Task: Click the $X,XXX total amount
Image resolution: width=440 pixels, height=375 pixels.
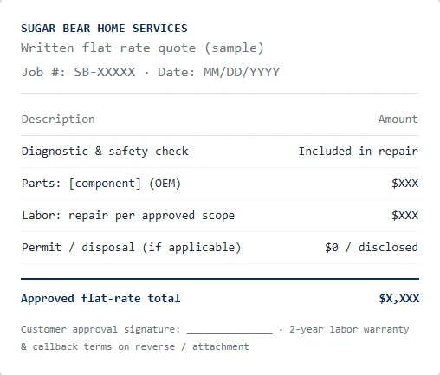Action: pyautogui.click(x=399, y=299)
